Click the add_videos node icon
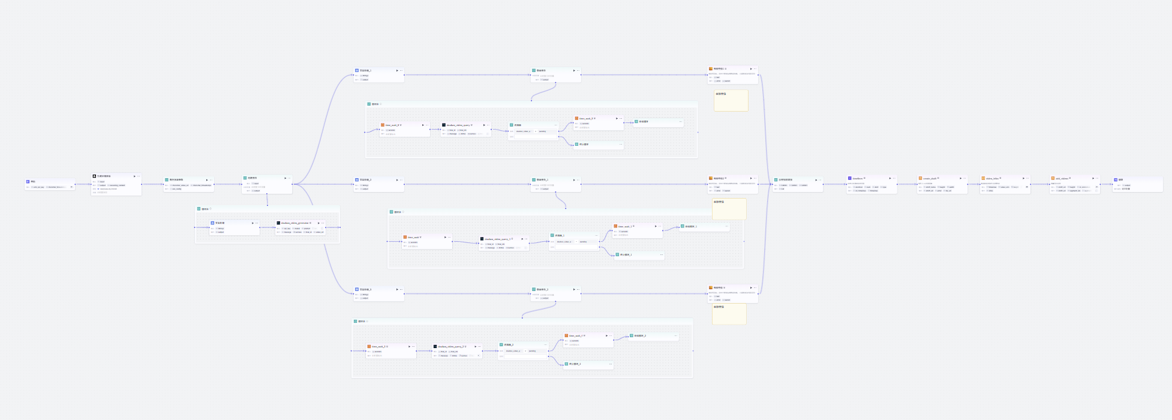The width and height of the screenshot is (1172, 420). [1053, 178]
